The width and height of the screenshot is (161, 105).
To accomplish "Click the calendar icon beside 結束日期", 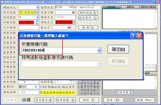I will (73, 13).
